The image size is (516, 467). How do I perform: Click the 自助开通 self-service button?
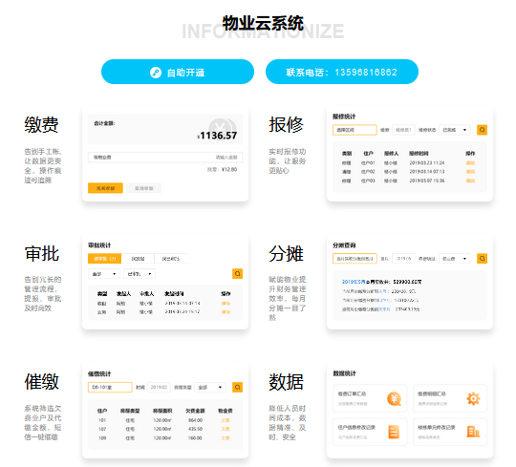click(x=178, y=72)
